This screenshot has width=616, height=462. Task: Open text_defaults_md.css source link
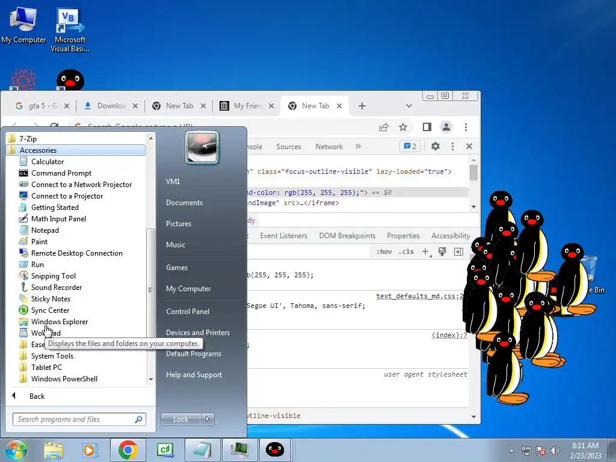pos(419,296)
